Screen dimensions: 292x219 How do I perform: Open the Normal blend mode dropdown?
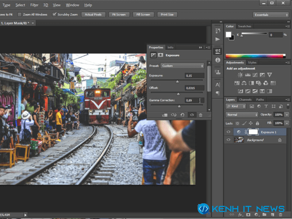point(242,115)
